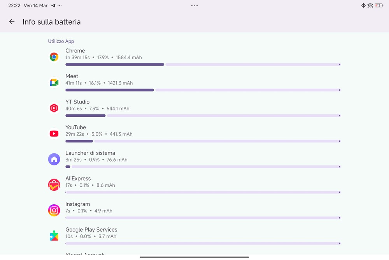Click Chrome's battery usage progress bar

pos(202,65)
